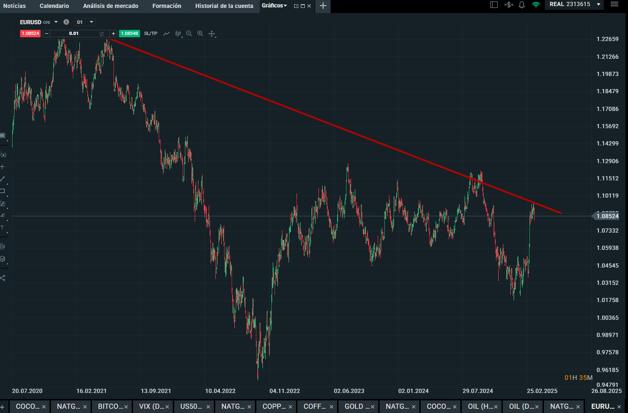This screenshot has height=413, width=628.
Task: Click the share icon in left sidebar
Action: pyautogui.click(x=3, y=278)
